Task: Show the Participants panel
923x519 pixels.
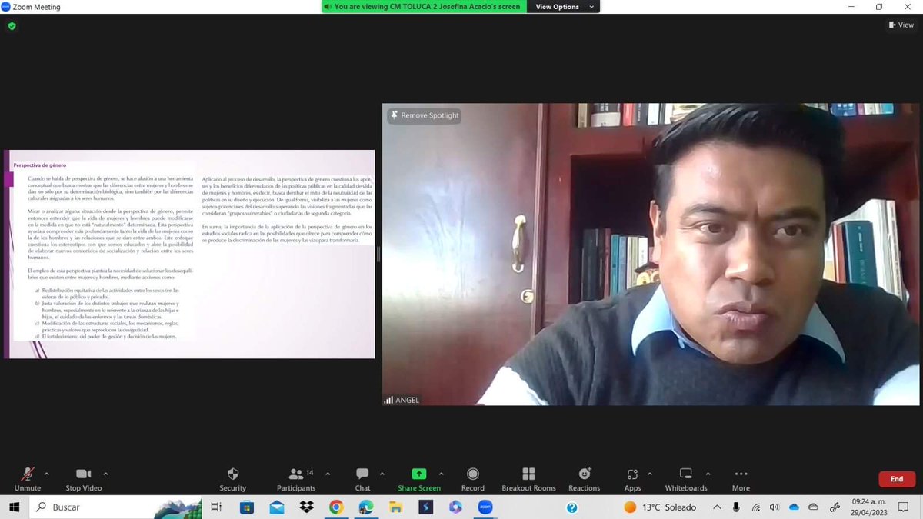Action: tap(296, 479)
